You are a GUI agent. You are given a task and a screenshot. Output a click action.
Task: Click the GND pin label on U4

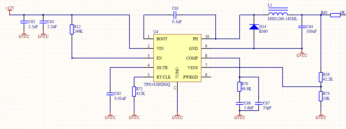point(193,48)
